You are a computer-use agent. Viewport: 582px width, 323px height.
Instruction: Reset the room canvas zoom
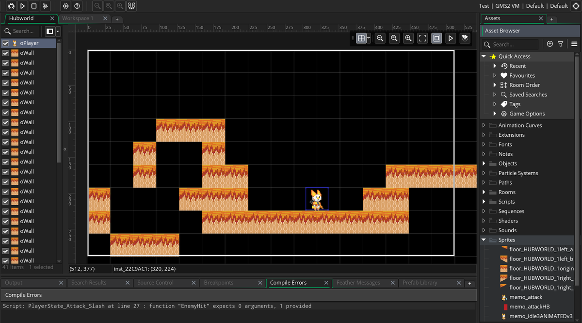click(394, 38)
